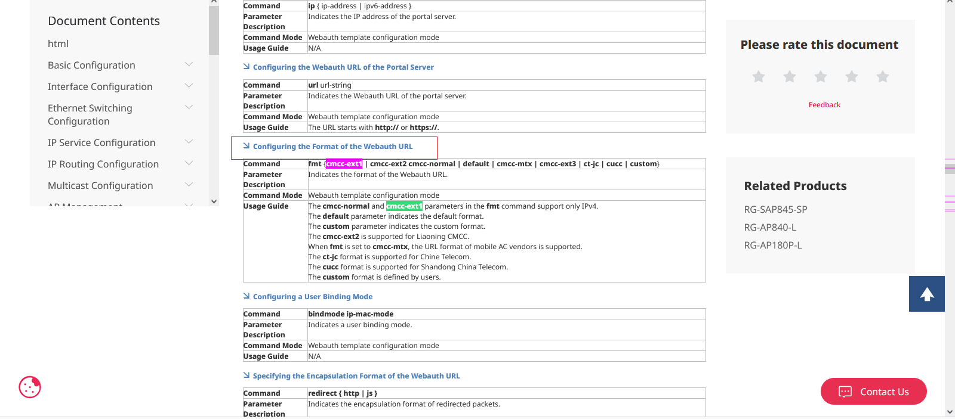Click arrow icon beside Webauth URL of Portal Server
This screenshot has height=419, width=955.
tap(247, 67)
